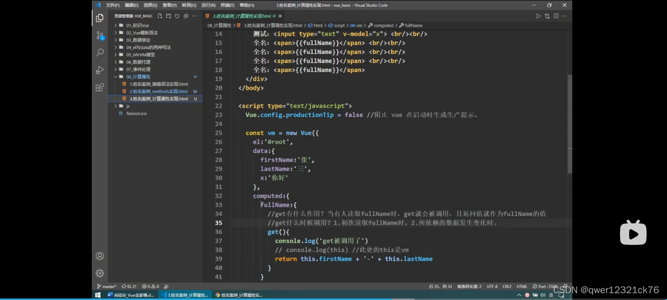Click the VS Code logo in title bar

point(98,5)
